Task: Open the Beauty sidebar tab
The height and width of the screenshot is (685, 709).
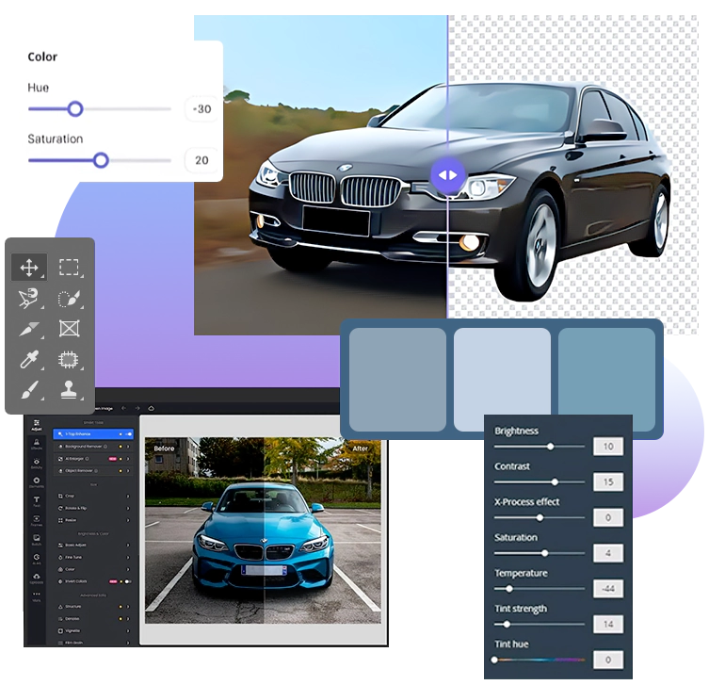Action: (x=37, y=464)
